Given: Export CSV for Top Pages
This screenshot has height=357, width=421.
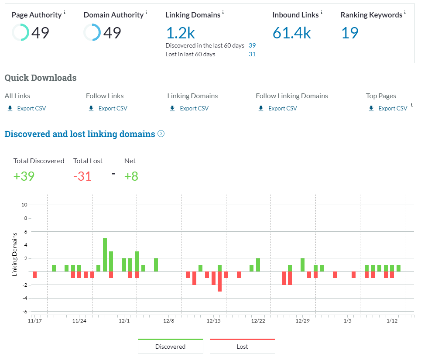Looking at the screenshot, I should pyautogui.click(x=393, y=109).
